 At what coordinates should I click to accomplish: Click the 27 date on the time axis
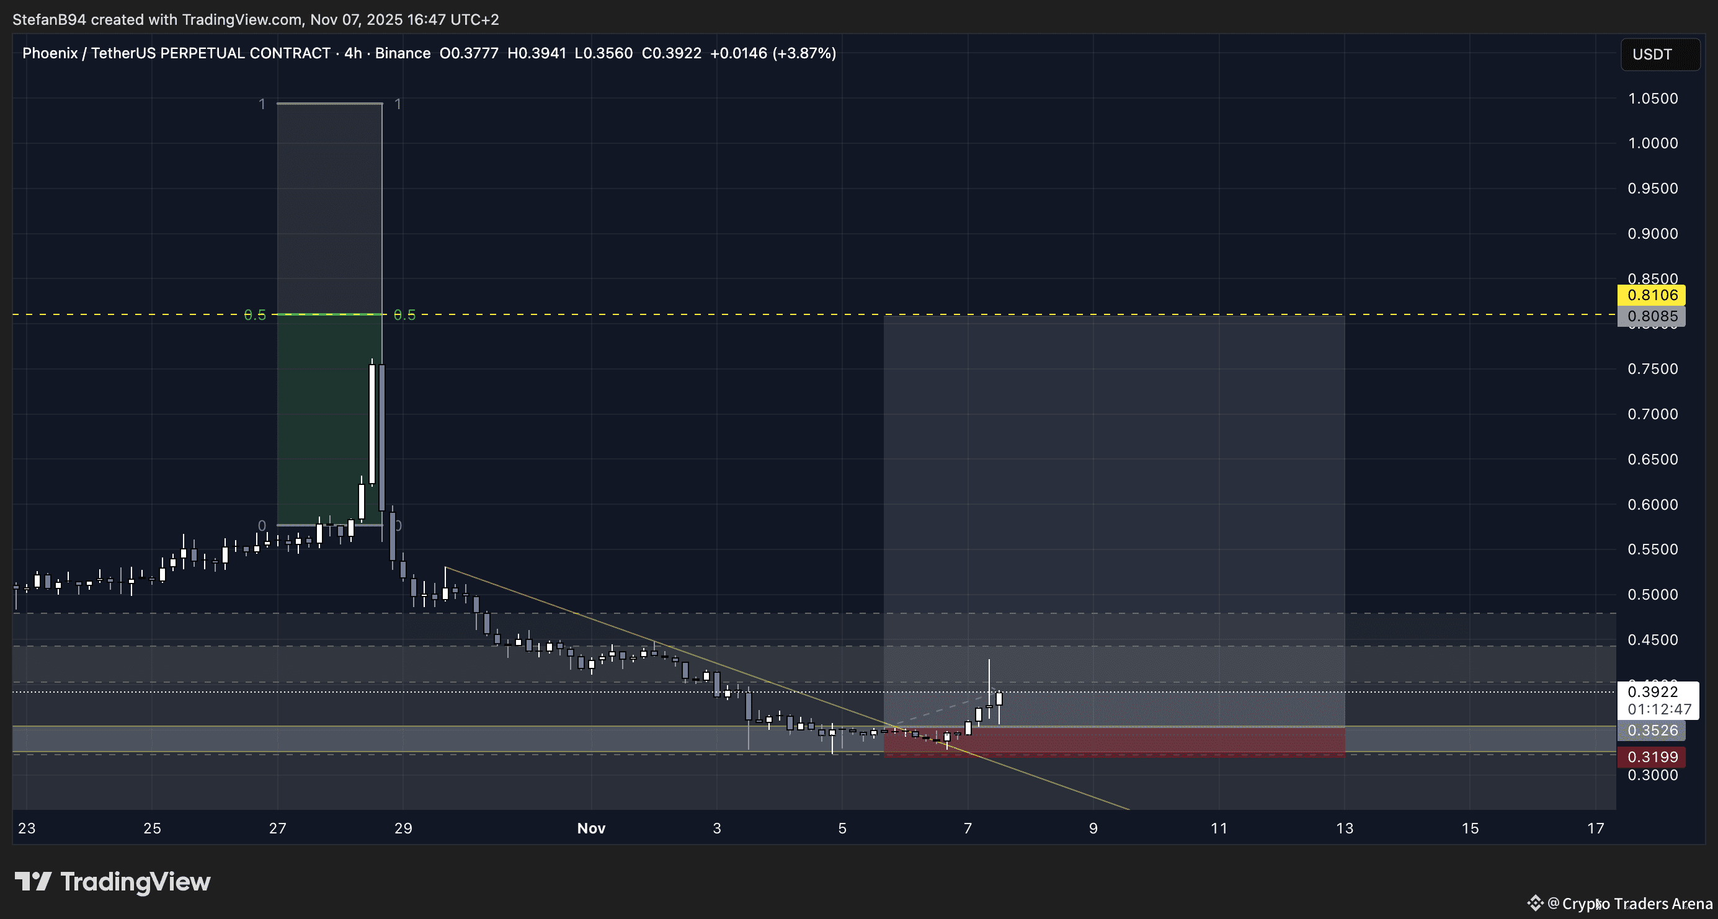pyautogui.click(x=277, y=828)
